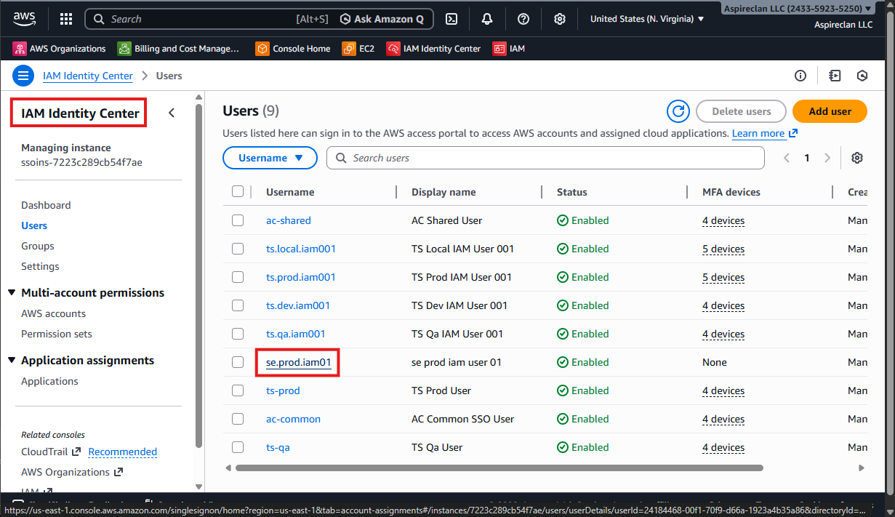Check the ts-qa user row
895x517 pixels.
click(238, 447)
